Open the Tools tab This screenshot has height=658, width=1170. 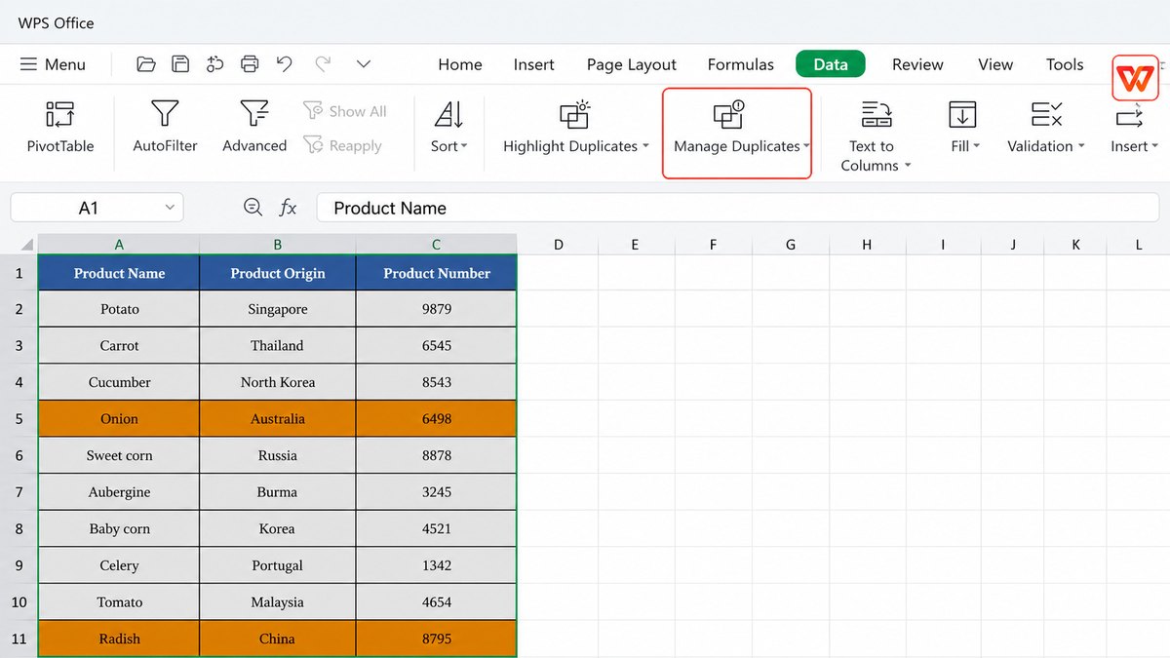coord(1065,64)
